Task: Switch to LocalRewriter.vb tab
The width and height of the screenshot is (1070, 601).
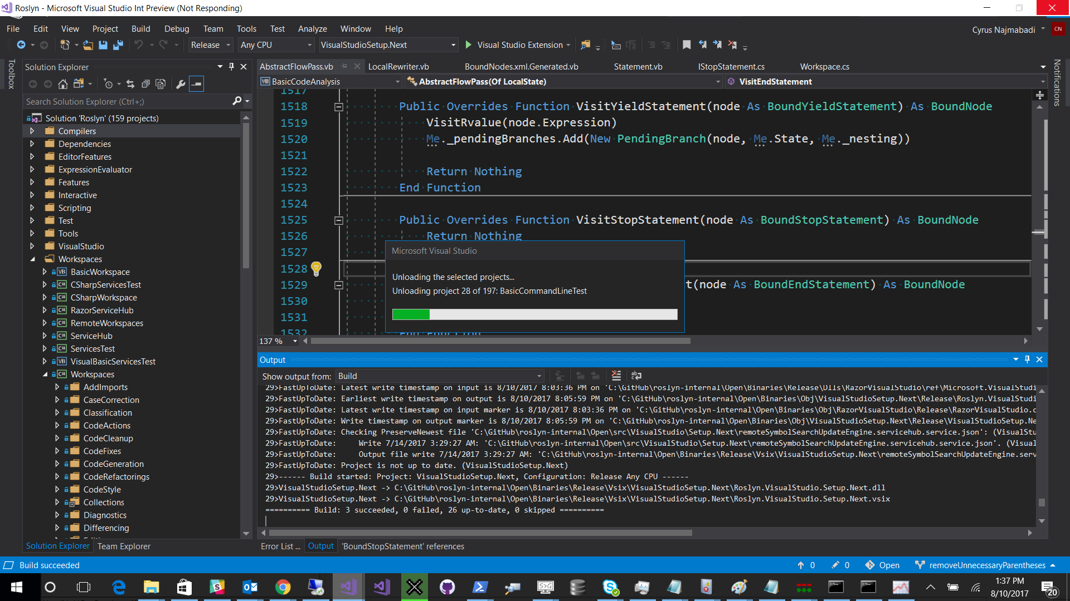Action: coord(398,67)
